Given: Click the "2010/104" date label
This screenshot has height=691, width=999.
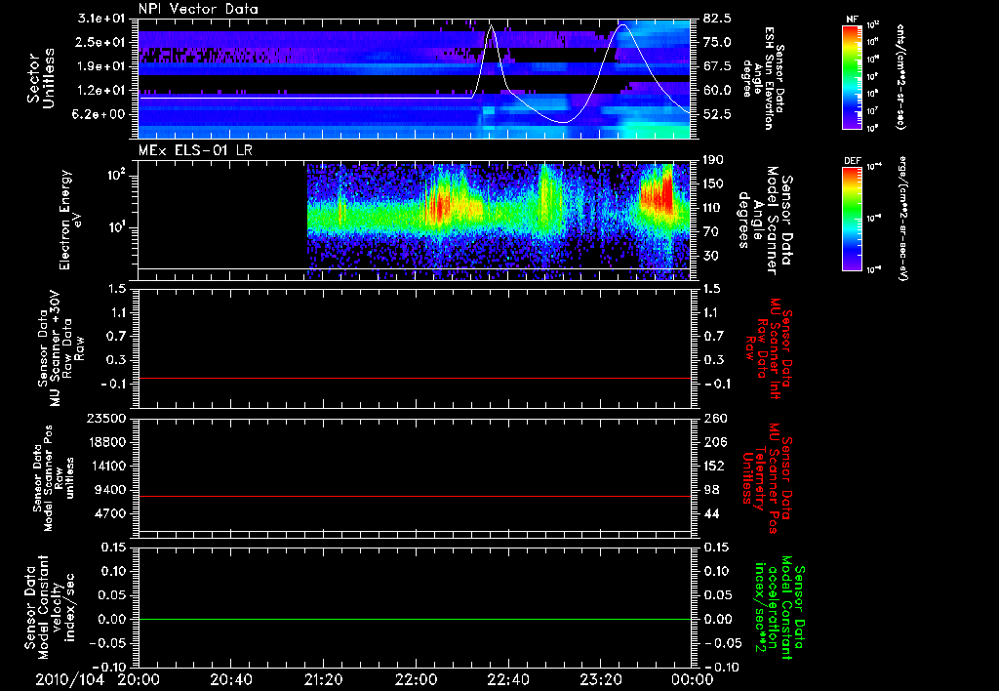Looking at the screenshot, I should tap(69, 679).
